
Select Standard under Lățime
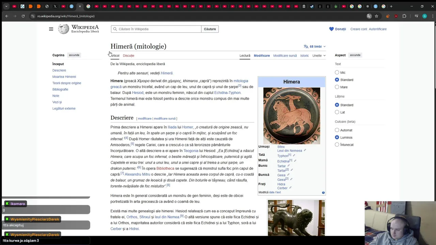(337, 105)
